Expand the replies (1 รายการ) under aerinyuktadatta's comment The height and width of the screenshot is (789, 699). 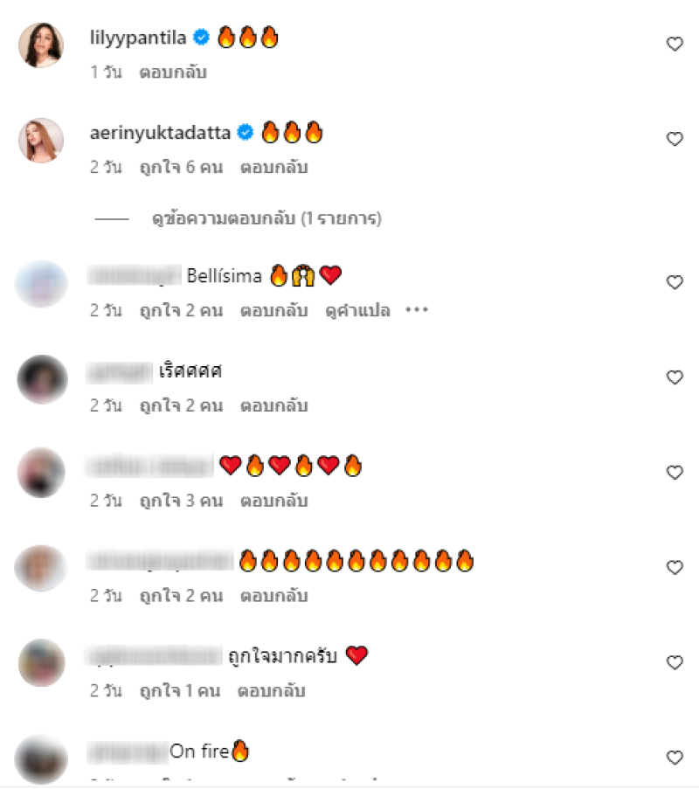tap(266, 219)
